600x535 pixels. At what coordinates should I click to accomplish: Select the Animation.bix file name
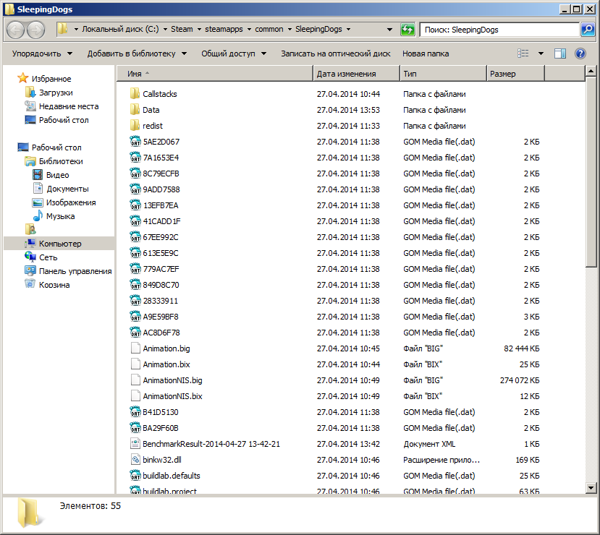(x=166, y=364)
